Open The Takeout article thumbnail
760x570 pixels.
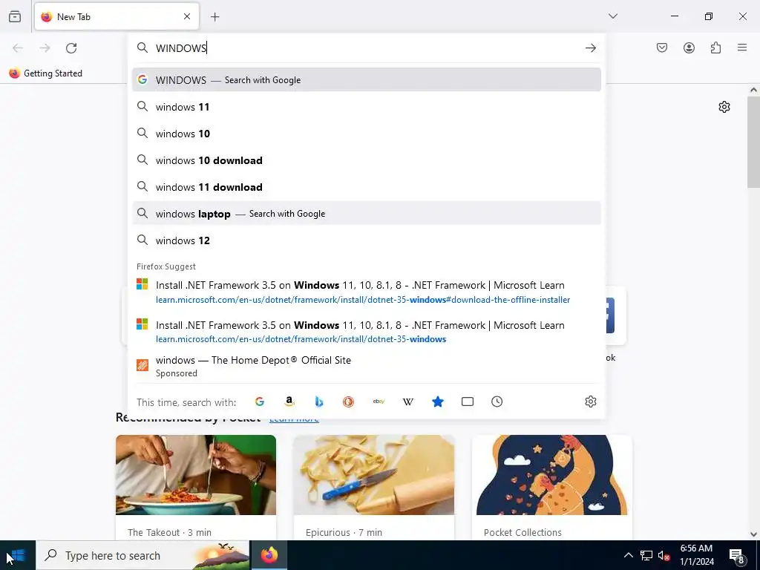[x=196, y=474]
